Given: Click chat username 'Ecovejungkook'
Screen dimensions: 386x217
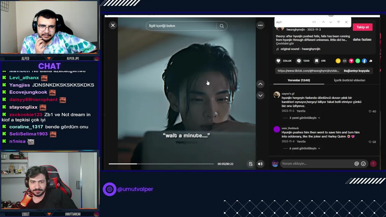Looking at the screenshot, I should pyautogui.click(x=28, y=92).
